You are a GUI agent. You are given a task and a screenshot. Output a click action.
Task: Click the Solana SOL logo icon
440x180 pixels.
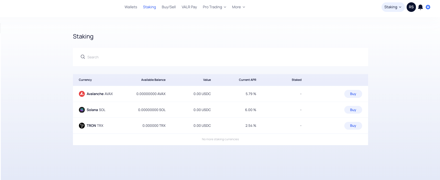[x=82, y=110]
